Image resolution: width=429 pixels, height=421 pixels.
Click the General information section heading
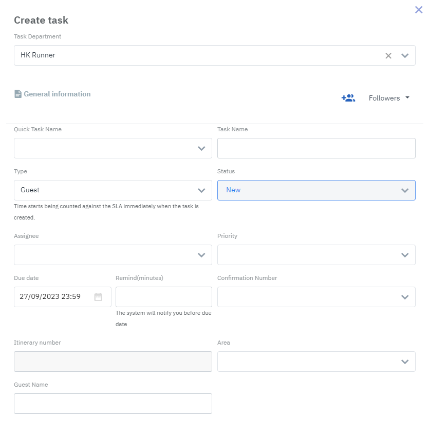[x=57, y=94]
